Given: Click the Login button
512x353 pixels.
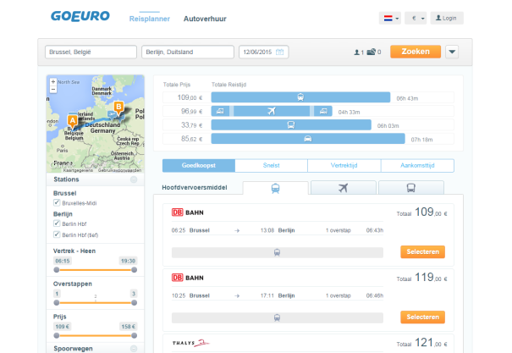Looking at the screenshot, I should [x=447, y=19].
